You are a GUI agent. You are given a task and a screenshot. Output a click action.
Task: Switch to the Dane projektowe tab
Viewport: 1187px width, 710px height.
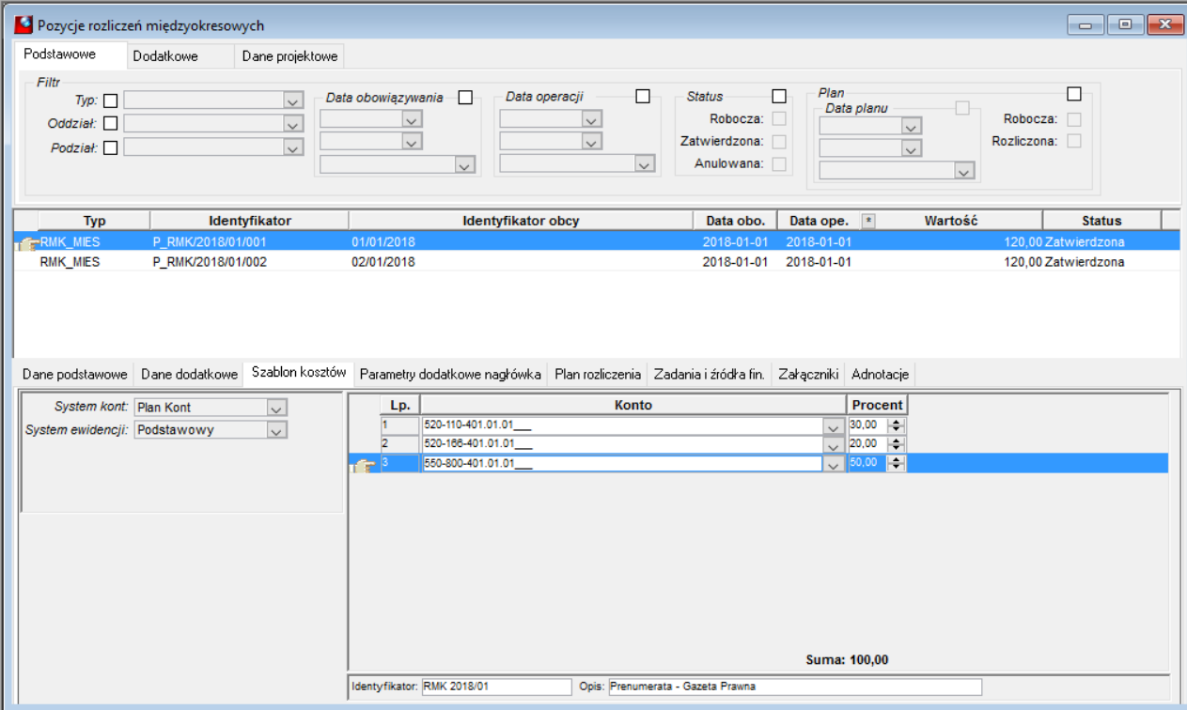[289, 56]
